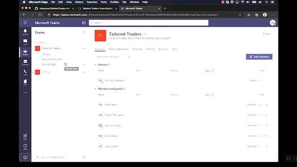
Task: Open the History menu in macOS menu bar
Action: (x=79, y=2)
